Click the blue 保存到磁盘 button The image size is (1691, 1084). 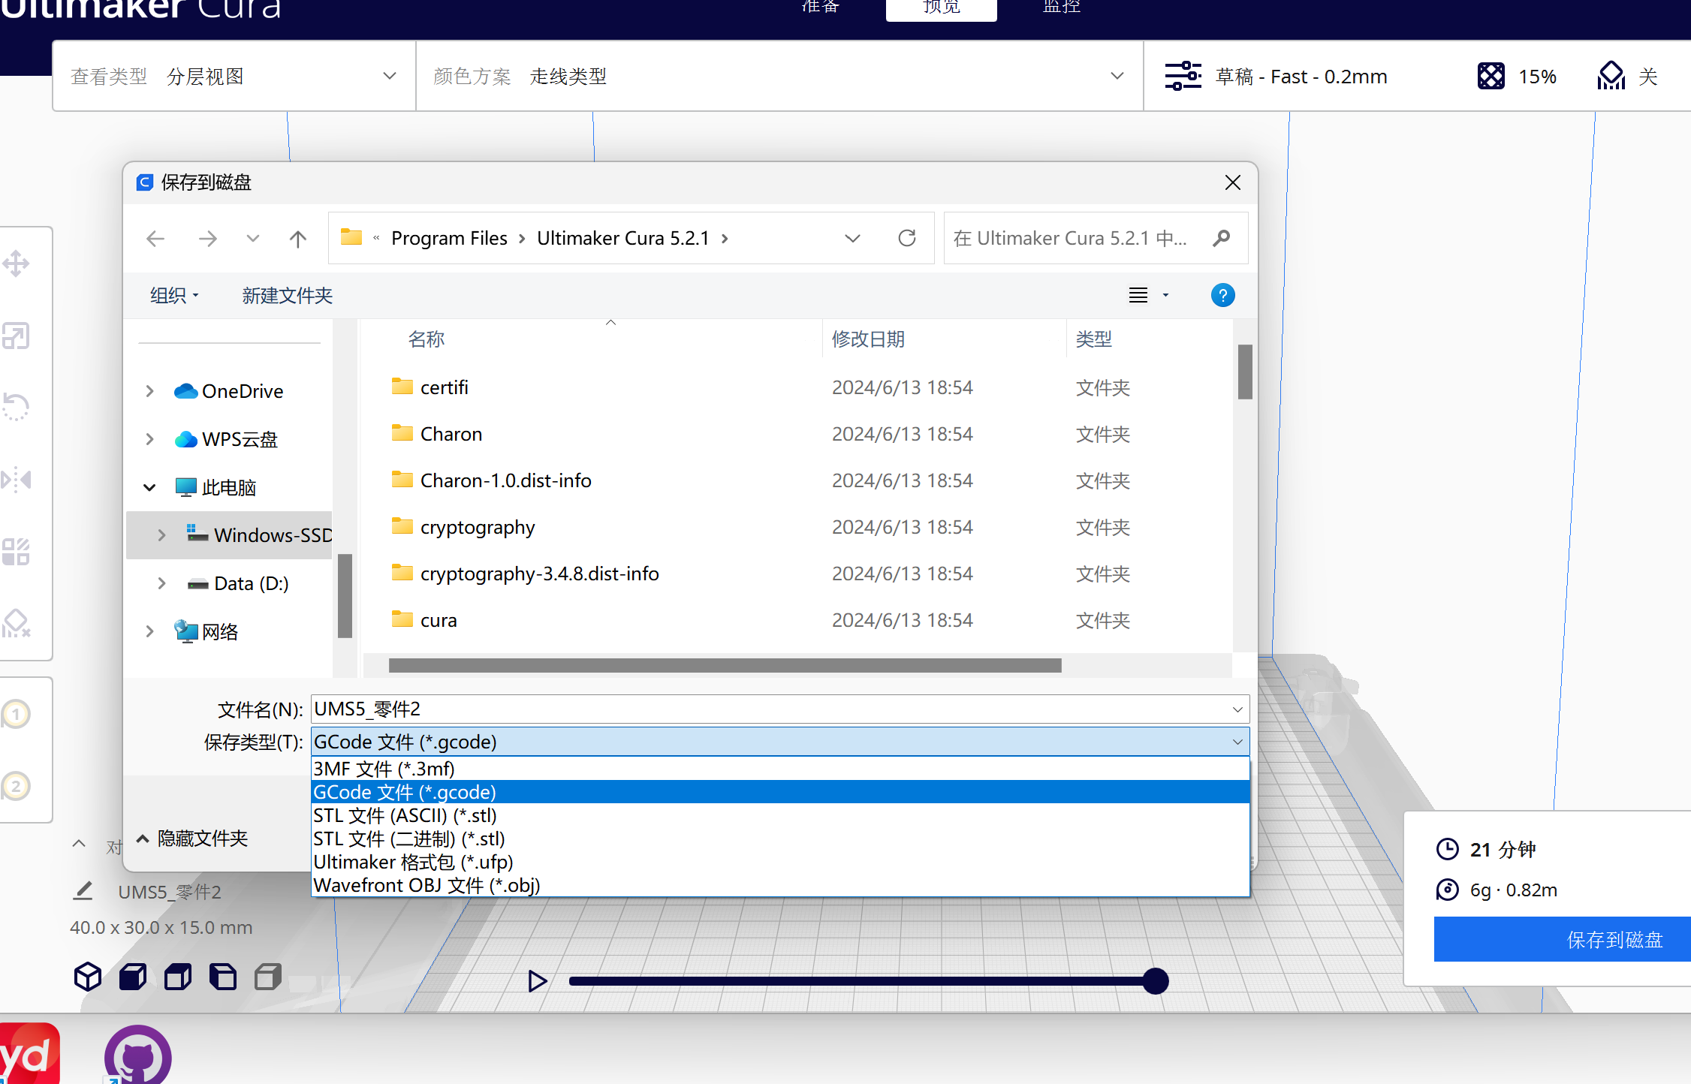(x=1563, y=939)
